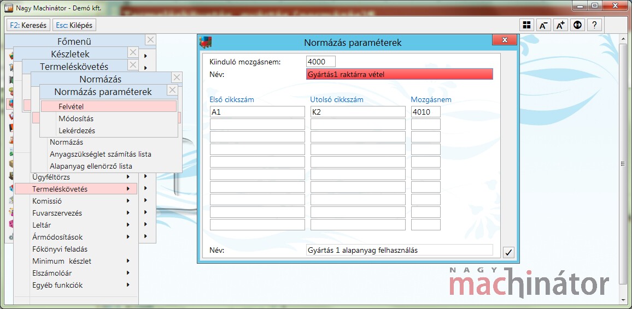Decrease font size with A- button
The width and height of the screenshot is (632, 309).
pos(543,25)
